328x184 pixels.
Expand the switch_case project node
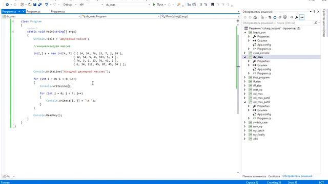pos(245,123)
